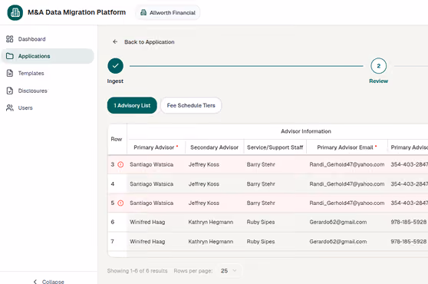Image resolution: width=428 pixels, height=284 pixels.
Task: Open the Allworth Financial organization selector
Action: [x=168, y=12]
